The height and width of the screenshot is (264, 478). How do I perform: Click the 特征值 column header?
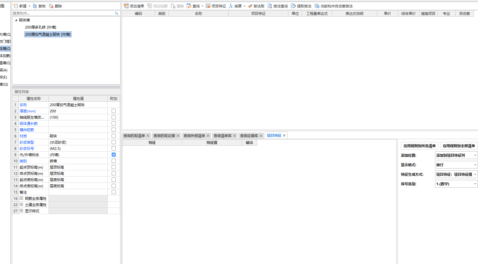tap(212, 143)
